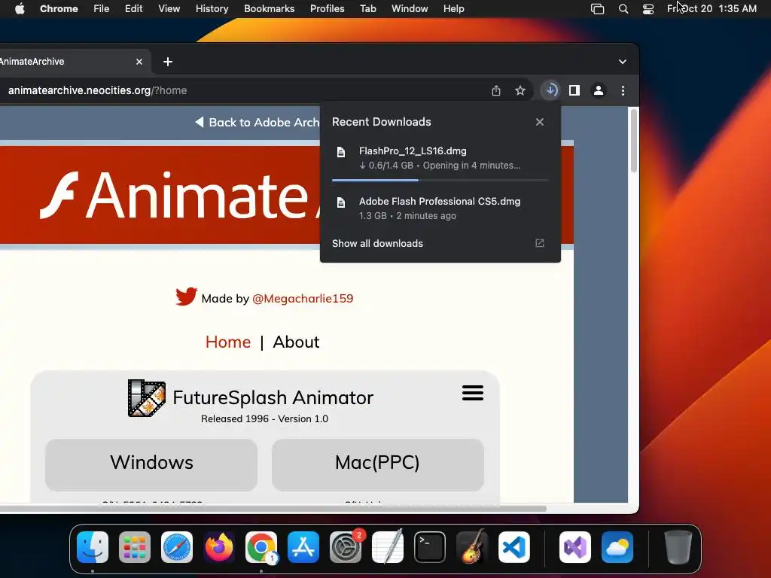771x578 pixels.
Task: Open a new tab with plus button
Action: click(168, 62)
